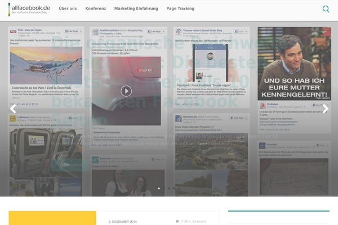The width and height of the screenshot is (338, 225).
Task: Show next slide with right arrow
Action: click(325, 109)
